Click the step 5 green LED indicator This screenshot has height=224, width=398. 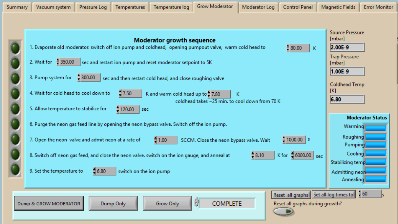(15, 109)
